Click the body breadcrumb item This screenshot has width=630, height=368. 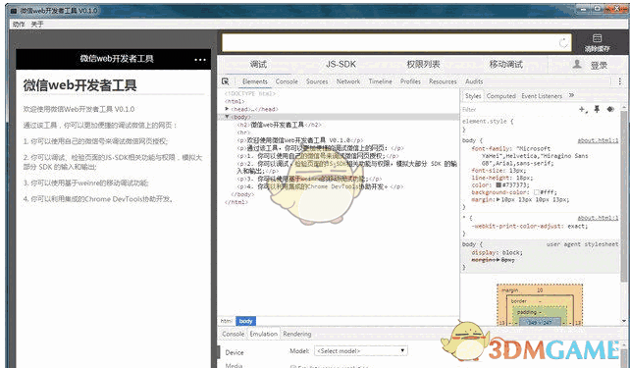pos(245,321)
